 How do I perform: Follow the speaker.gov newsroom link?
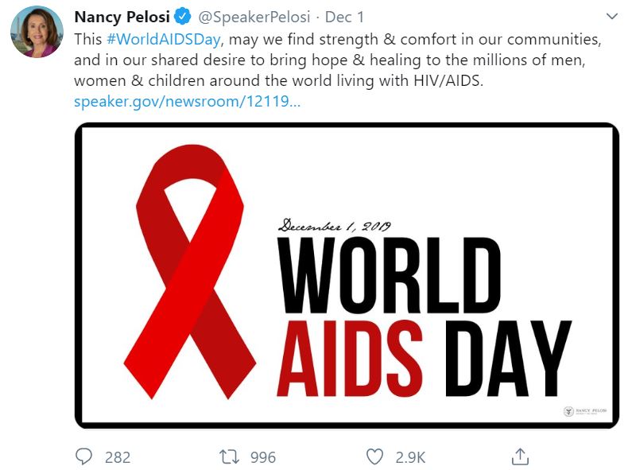[187, 102]
